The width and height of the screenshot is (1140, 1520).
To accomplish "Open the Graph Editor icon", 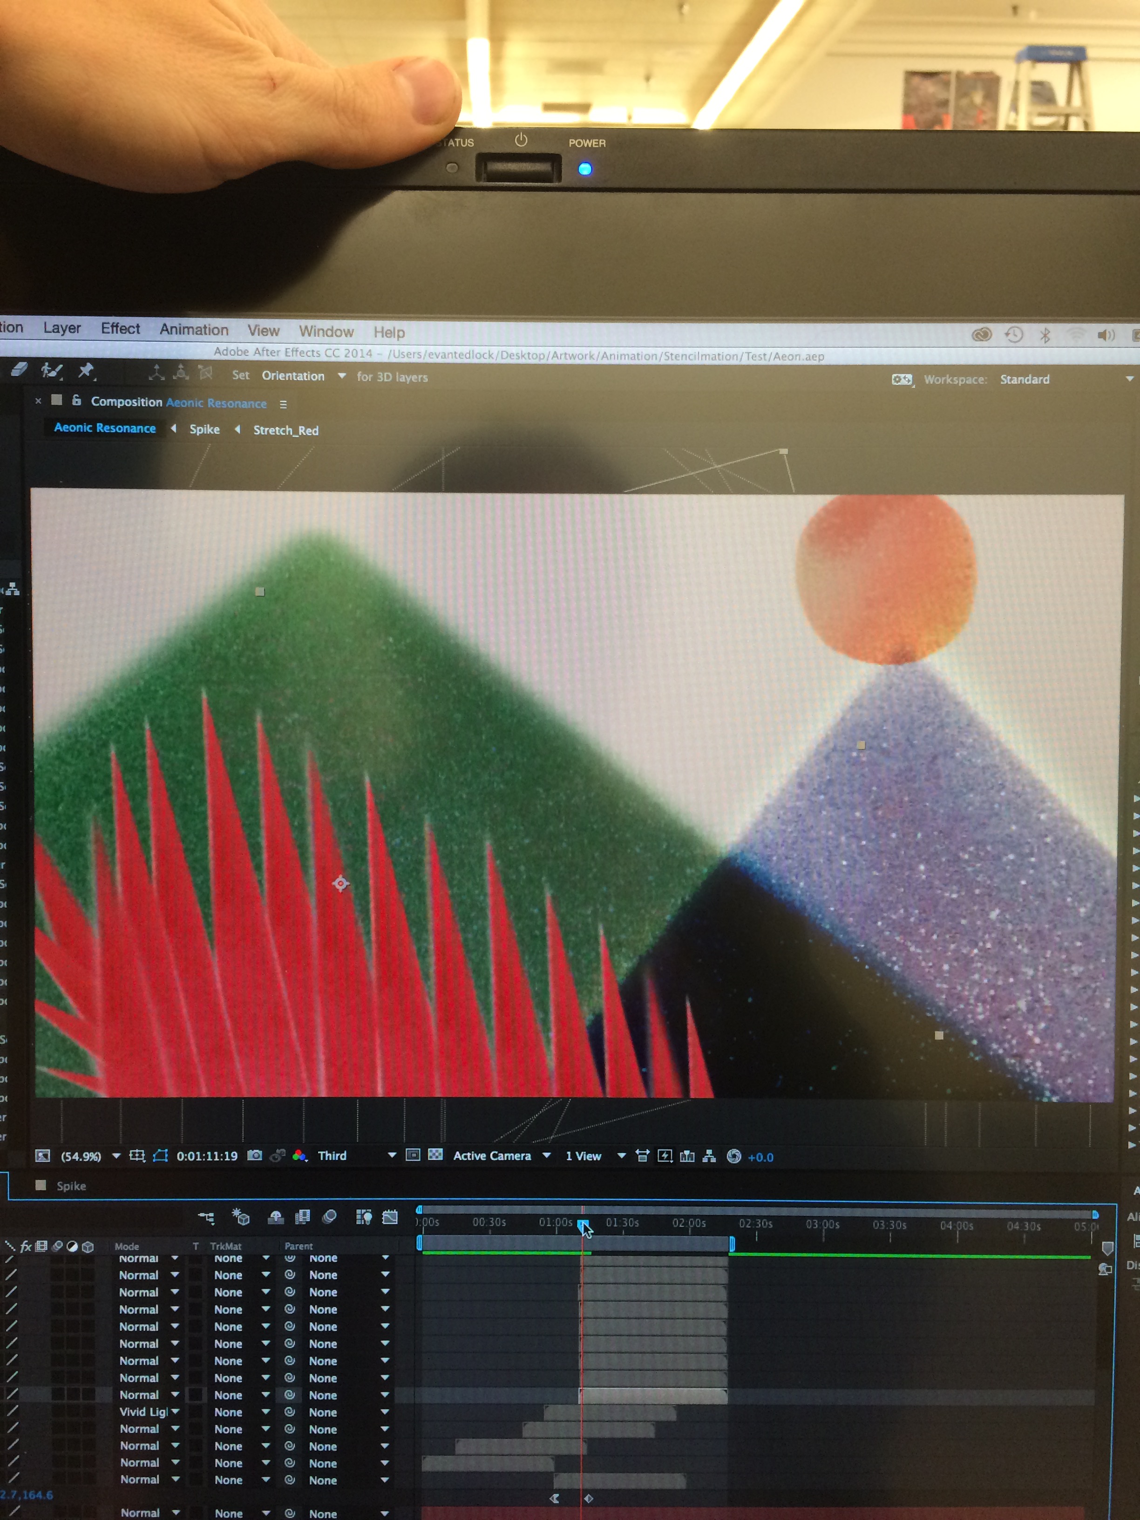I will click(390, 1217).
